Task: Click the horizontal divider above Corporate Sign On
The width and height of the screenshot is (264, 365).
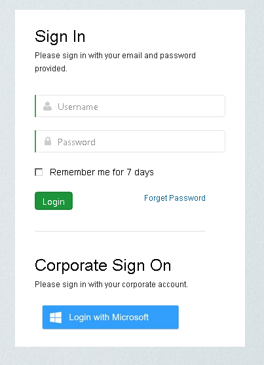Action: 120,232
